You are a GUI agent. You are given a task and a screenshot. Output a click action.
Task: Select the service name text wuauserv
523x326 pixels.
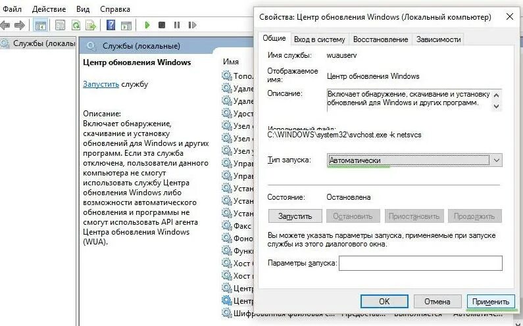click(341, 55)
